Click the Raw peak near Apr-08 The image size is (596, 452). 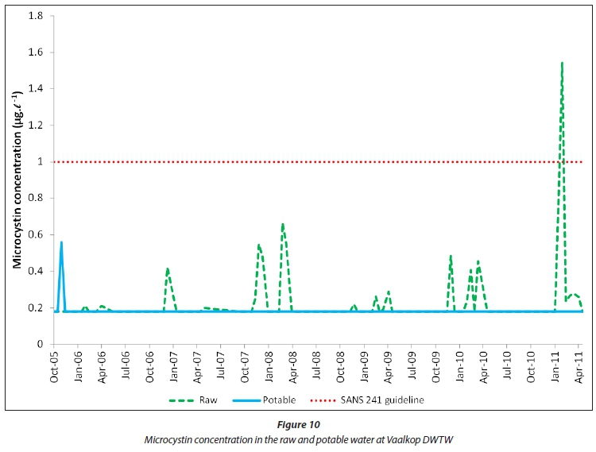283,225
